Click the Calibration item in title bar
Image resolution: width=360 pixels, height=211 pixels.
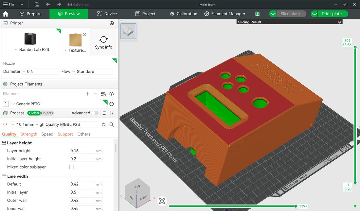coord(78,4)
